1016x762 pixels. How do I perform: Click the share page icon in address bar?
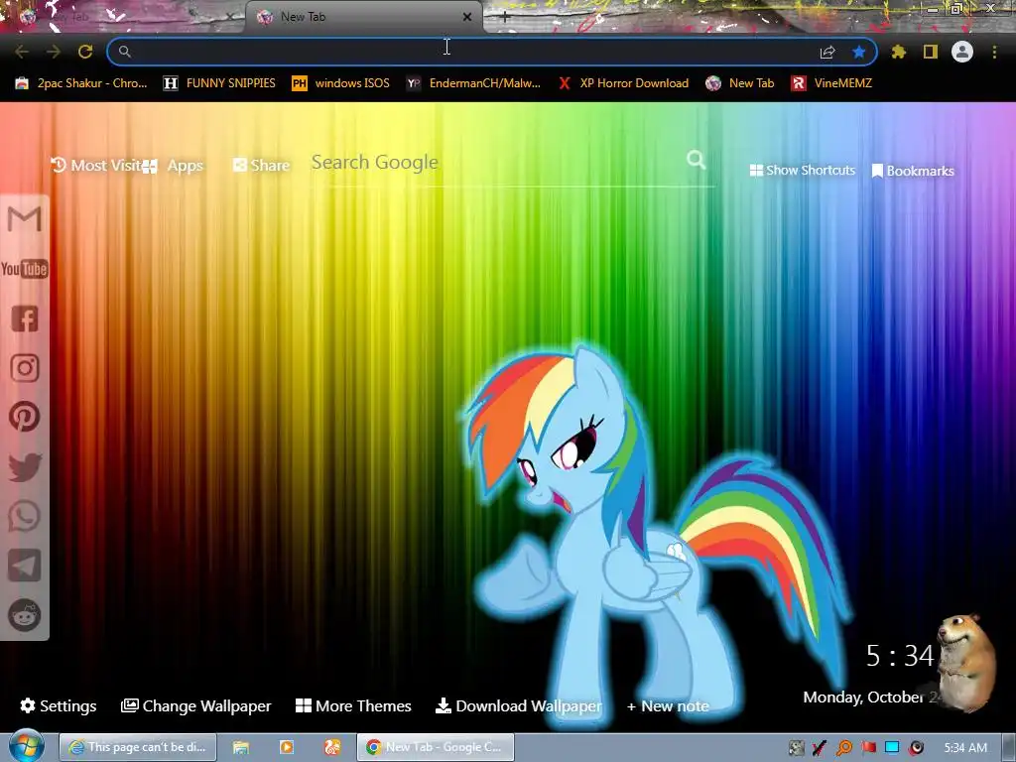(x=827, y=52)
